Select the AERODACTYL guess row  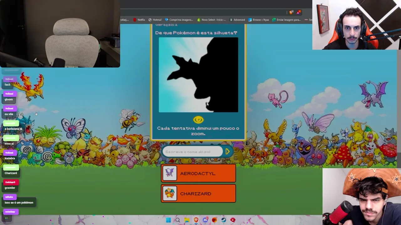(198, 173)
